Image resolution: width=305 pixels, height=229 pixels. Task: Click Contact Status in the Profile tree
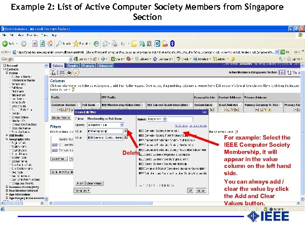point(20,117)
